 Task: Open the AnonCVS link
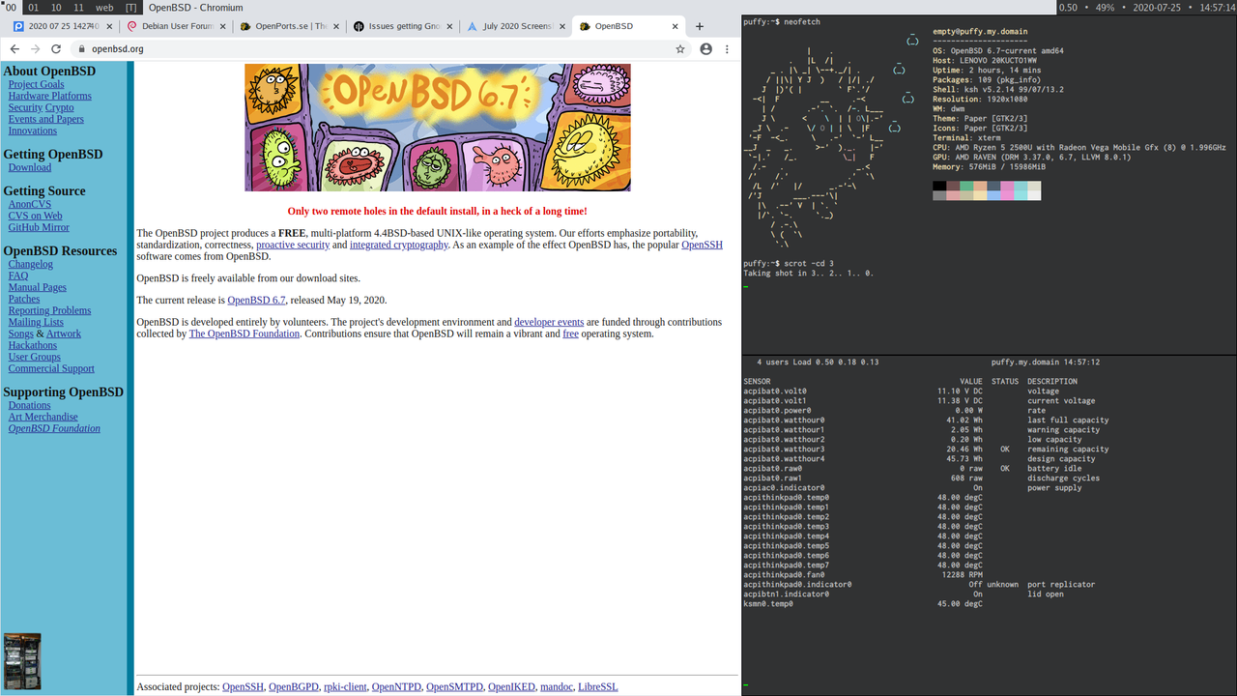pyautogui.click(x=30, y=204)
